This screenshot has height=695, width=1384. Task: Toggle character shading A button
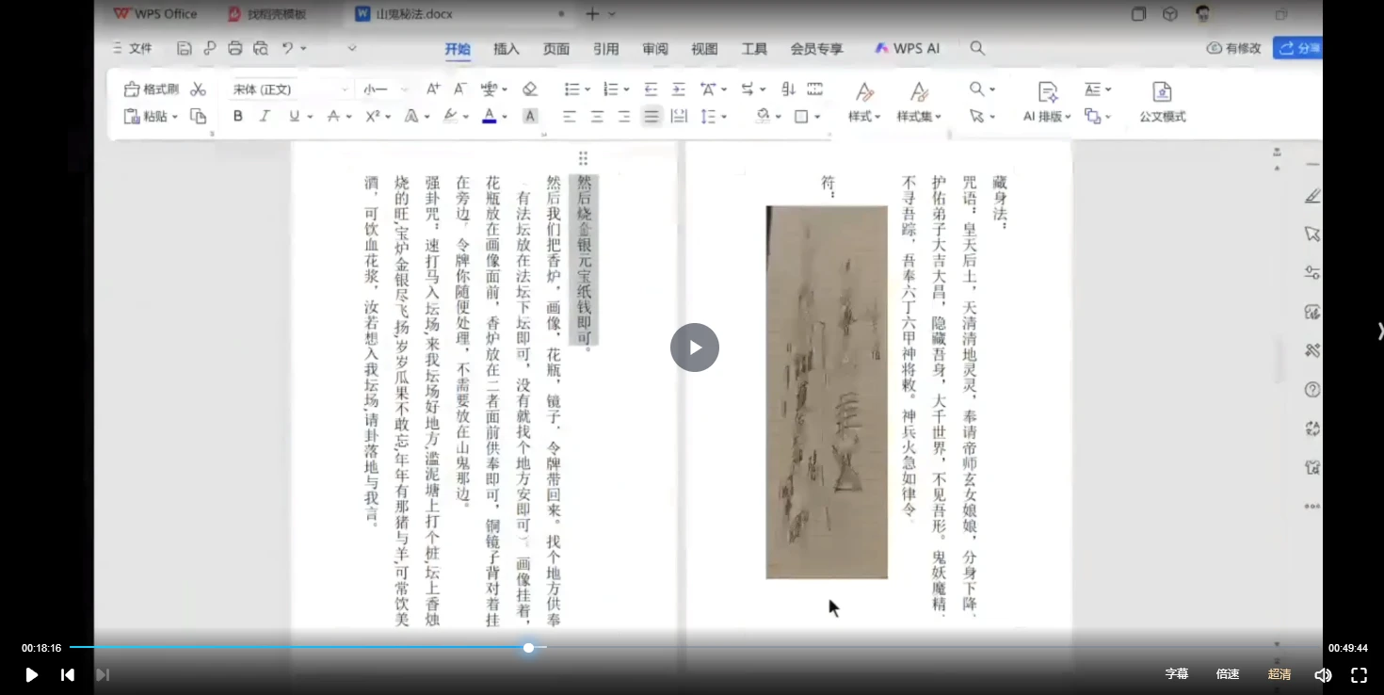click(x=530, y=116)
